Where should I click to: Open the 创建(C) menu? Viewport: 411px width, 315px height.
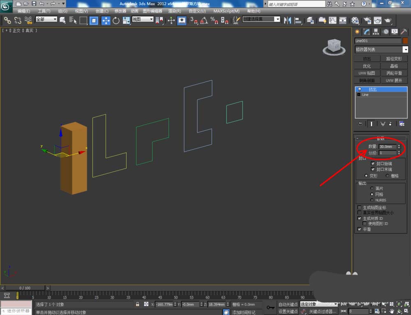[102, 11]
